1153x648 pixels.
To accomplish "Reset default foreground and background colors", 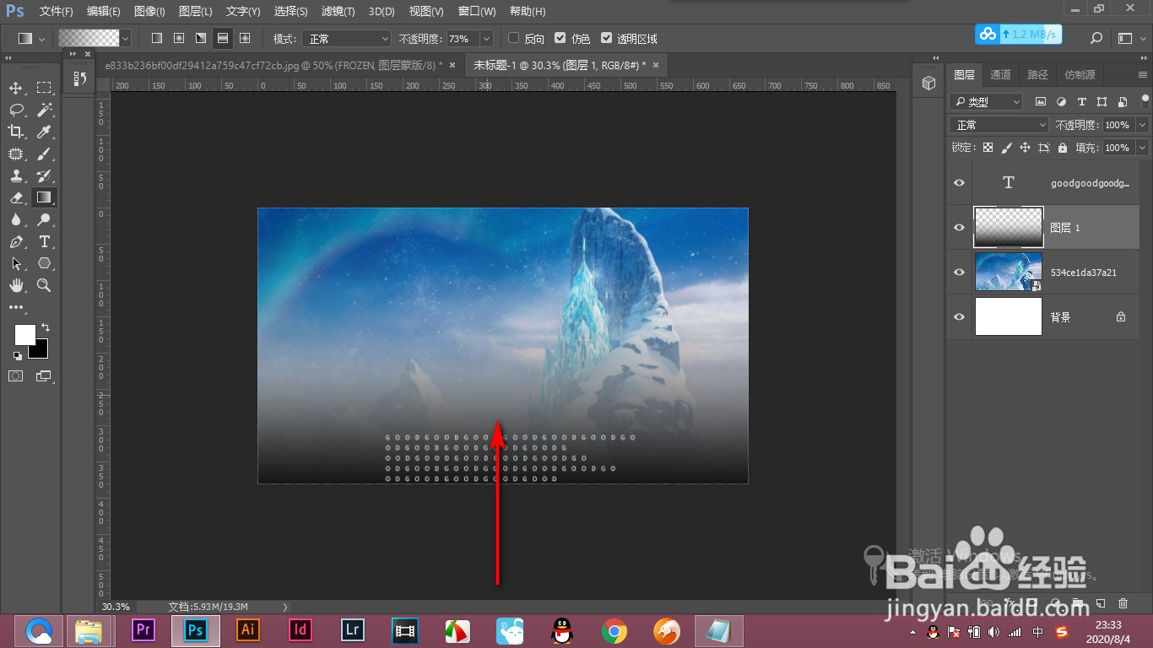I will coord(18,356).
